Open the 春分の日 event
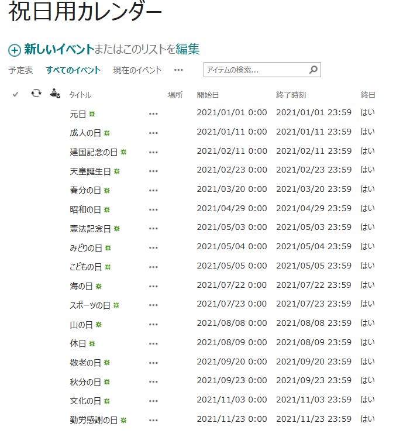This screenshot has height=437, width=403. 85,191
